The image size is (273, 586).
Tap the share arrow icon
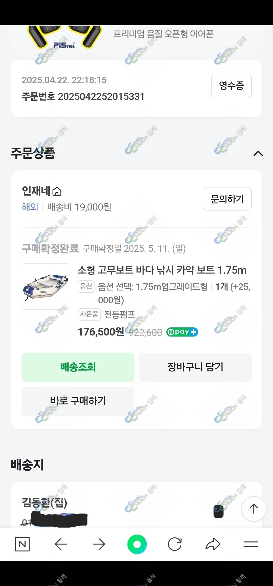click(x=213, y=544)
